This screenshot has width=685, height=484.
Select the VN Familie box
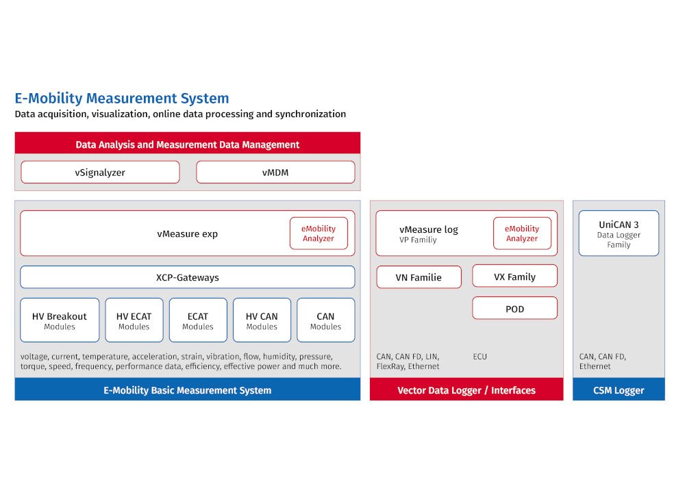click(x=419, y=277)
